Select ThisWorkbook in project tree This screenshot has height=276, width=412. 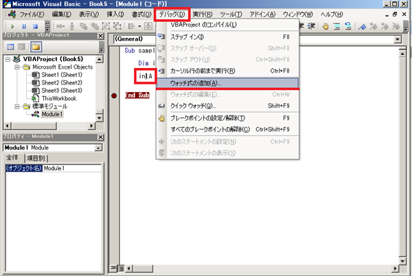coord(59,98)
